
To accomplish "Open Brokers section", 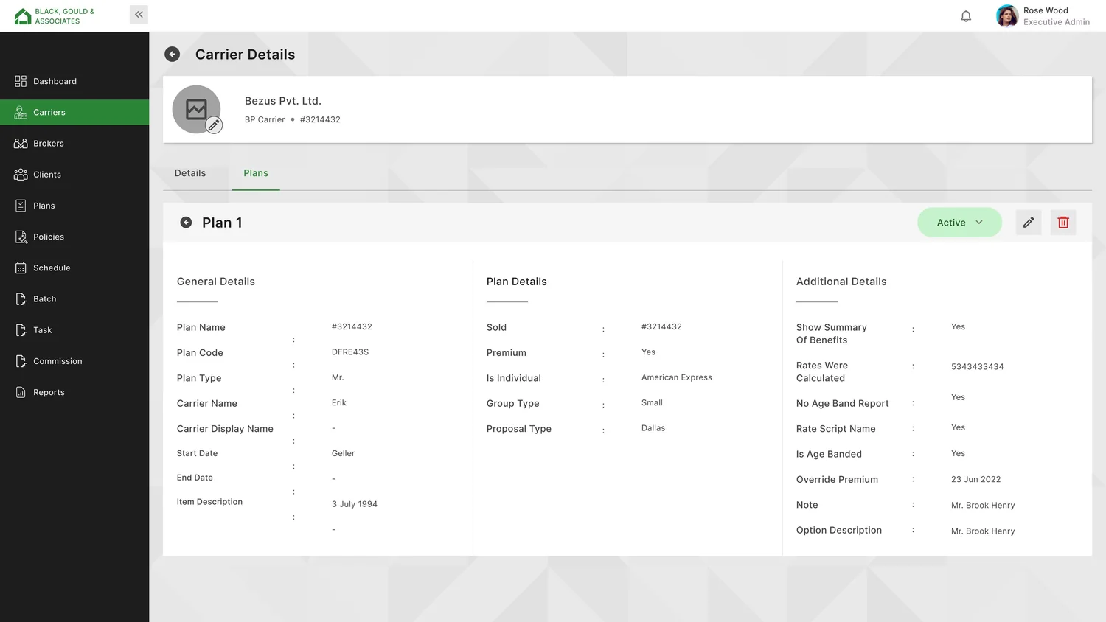I will (x=74, y=144).
